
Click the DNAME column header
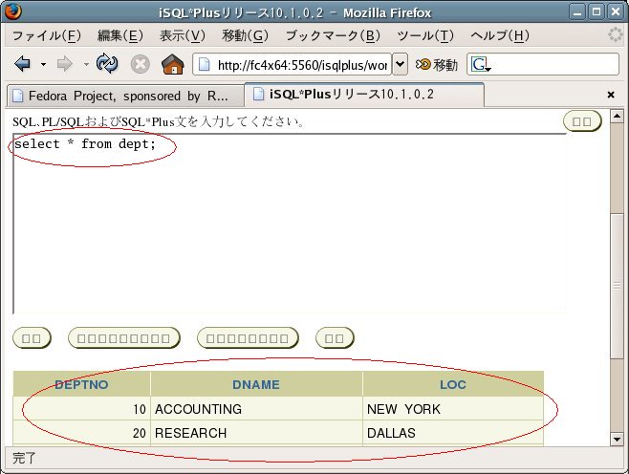click(256, 384)
